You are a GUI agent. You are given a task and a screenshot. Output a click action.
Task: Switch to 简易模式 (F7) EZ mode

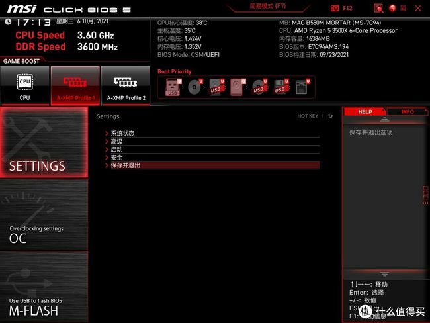click(268, 6)
